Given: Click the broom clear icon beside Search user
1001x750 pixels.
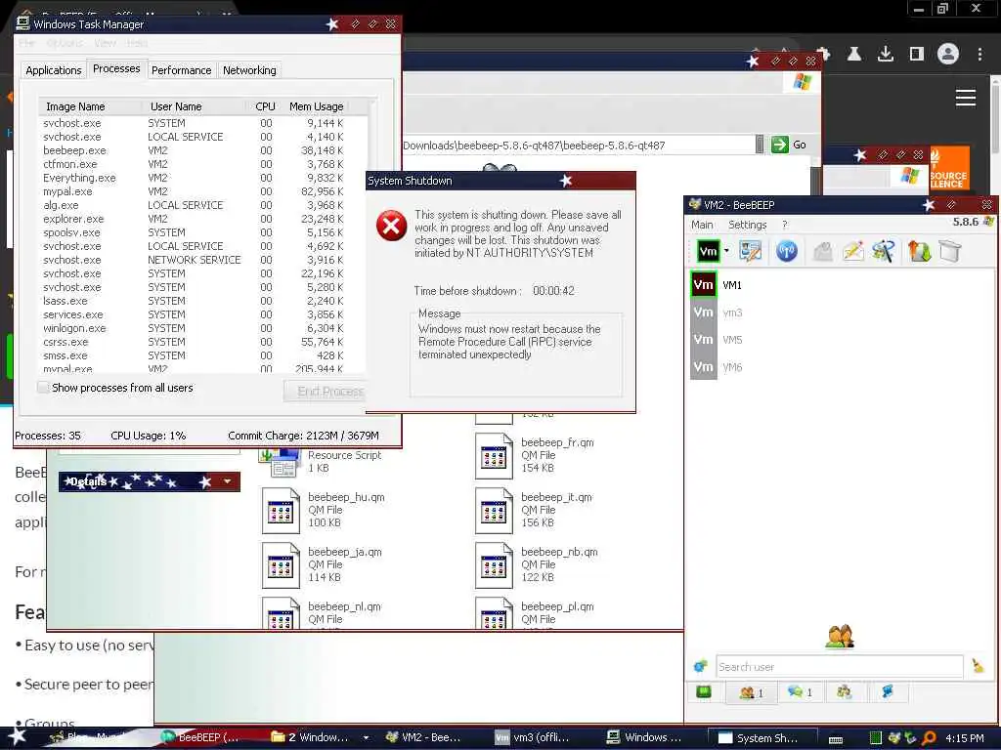Looking at the screenshot, I should (978, 666).
